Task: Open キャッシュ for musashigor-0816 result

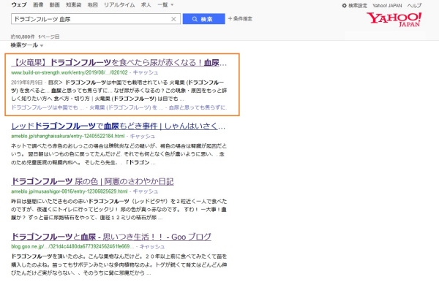Action: [x=146, y=191]
